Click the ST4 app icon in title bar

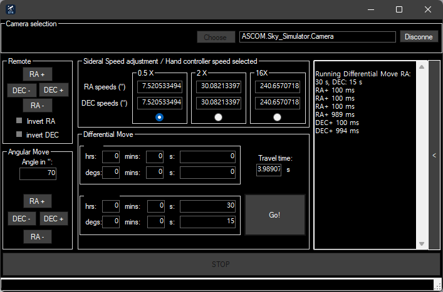point(11,9)
